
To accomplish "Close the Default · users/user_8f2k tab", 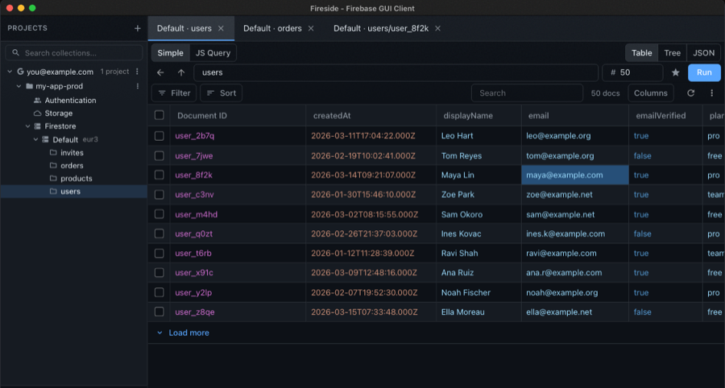I will (437, 29).
